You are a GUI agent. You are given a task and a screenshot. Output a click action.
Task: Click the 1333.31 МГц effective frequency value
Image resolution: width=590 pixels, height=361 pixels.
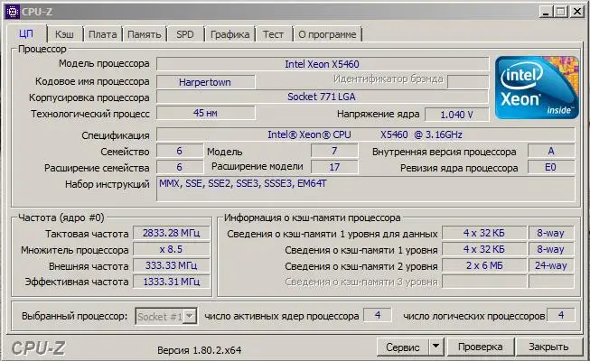(171, 282)
